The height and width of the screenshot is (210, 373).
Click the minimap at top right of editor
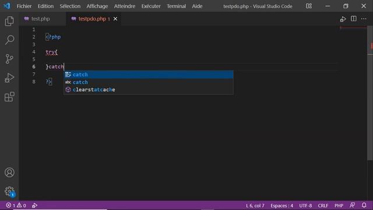click(x=354, y=28)
